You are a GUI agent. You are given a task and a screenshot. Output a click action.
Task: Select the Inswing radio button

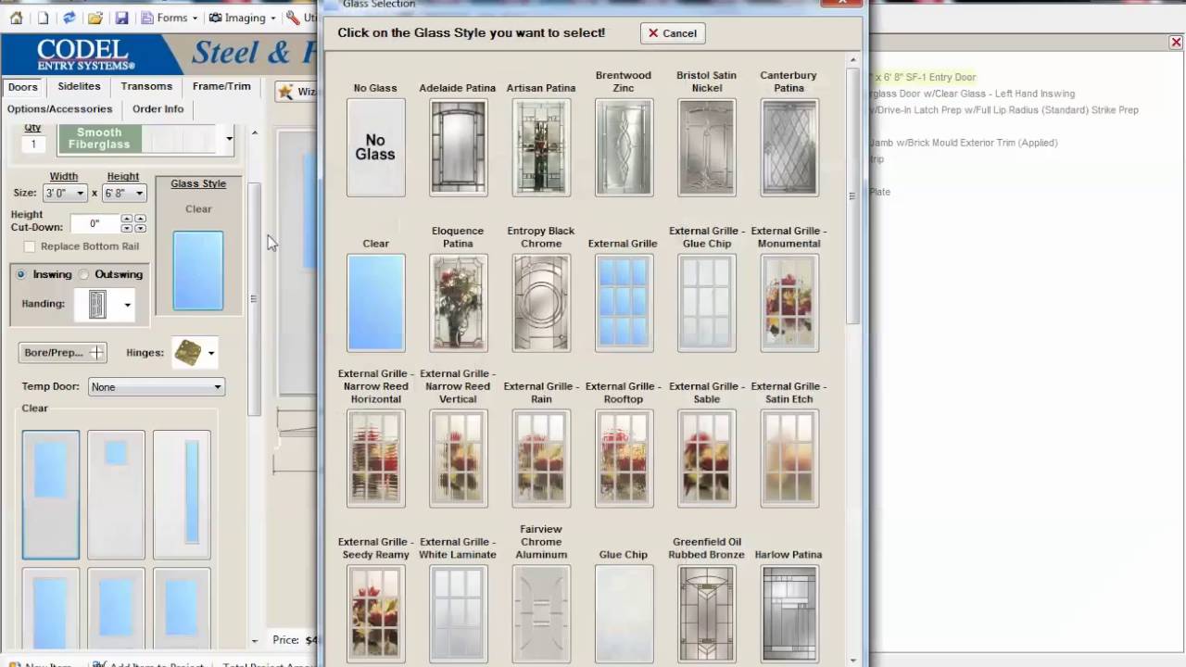coord(20,274)
